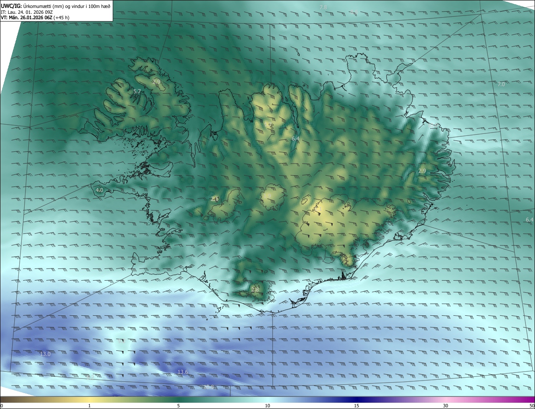
Task: Click the colour scale tick labelled 1
Action: point(89,406)
